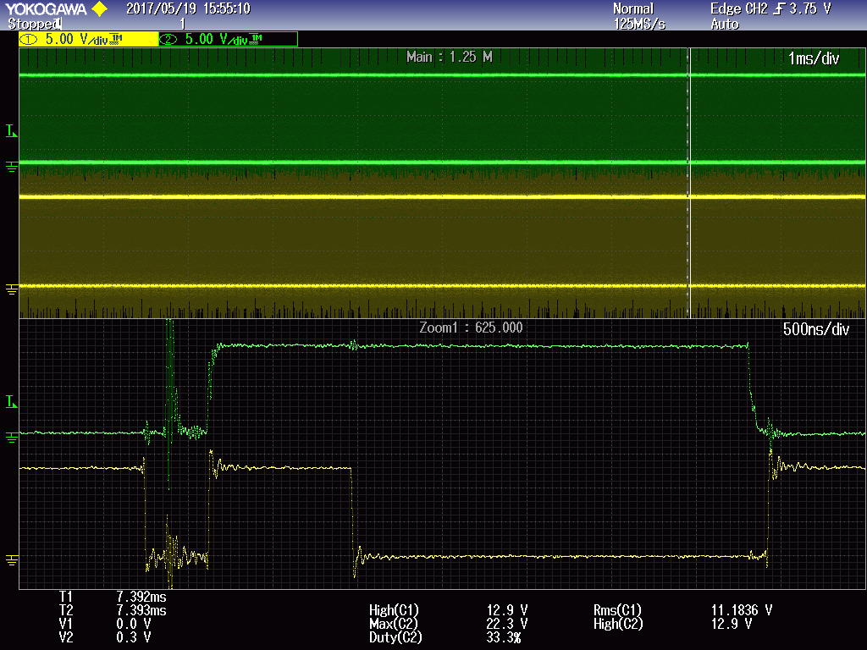Click the 'Normal' acquisition mode text
867x650 pixels.
click(633, 8)
